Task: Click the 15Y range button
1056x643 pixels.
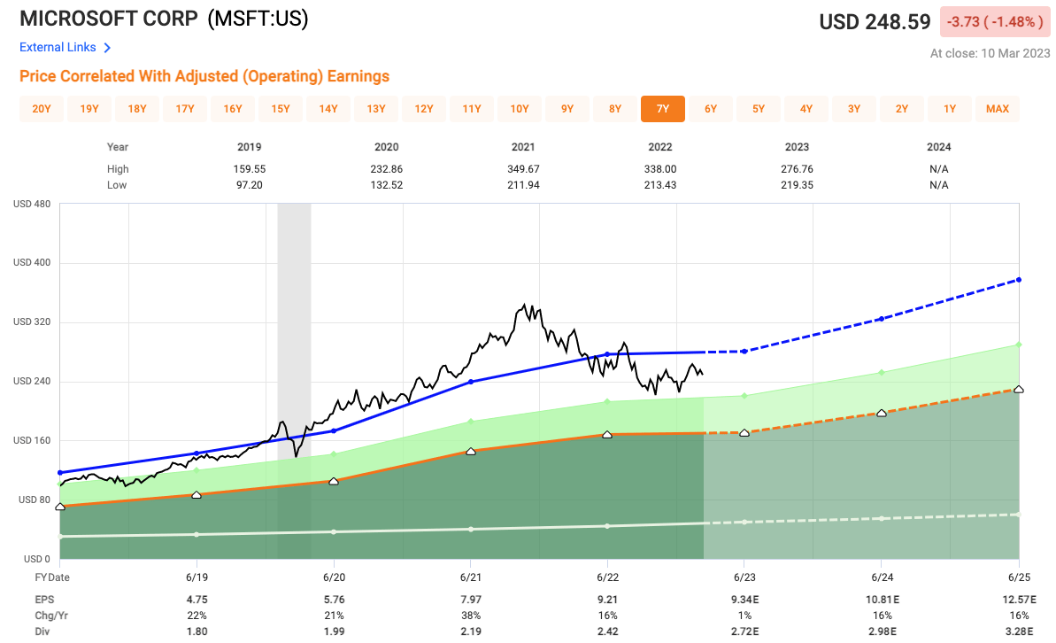Action: 281,108
